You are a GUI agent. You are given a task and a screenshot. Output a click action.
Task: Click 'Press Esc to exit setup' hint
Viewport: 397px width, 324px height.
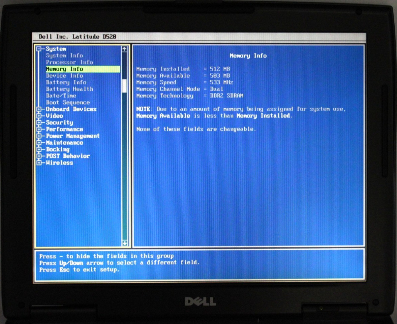click(79, 269)
